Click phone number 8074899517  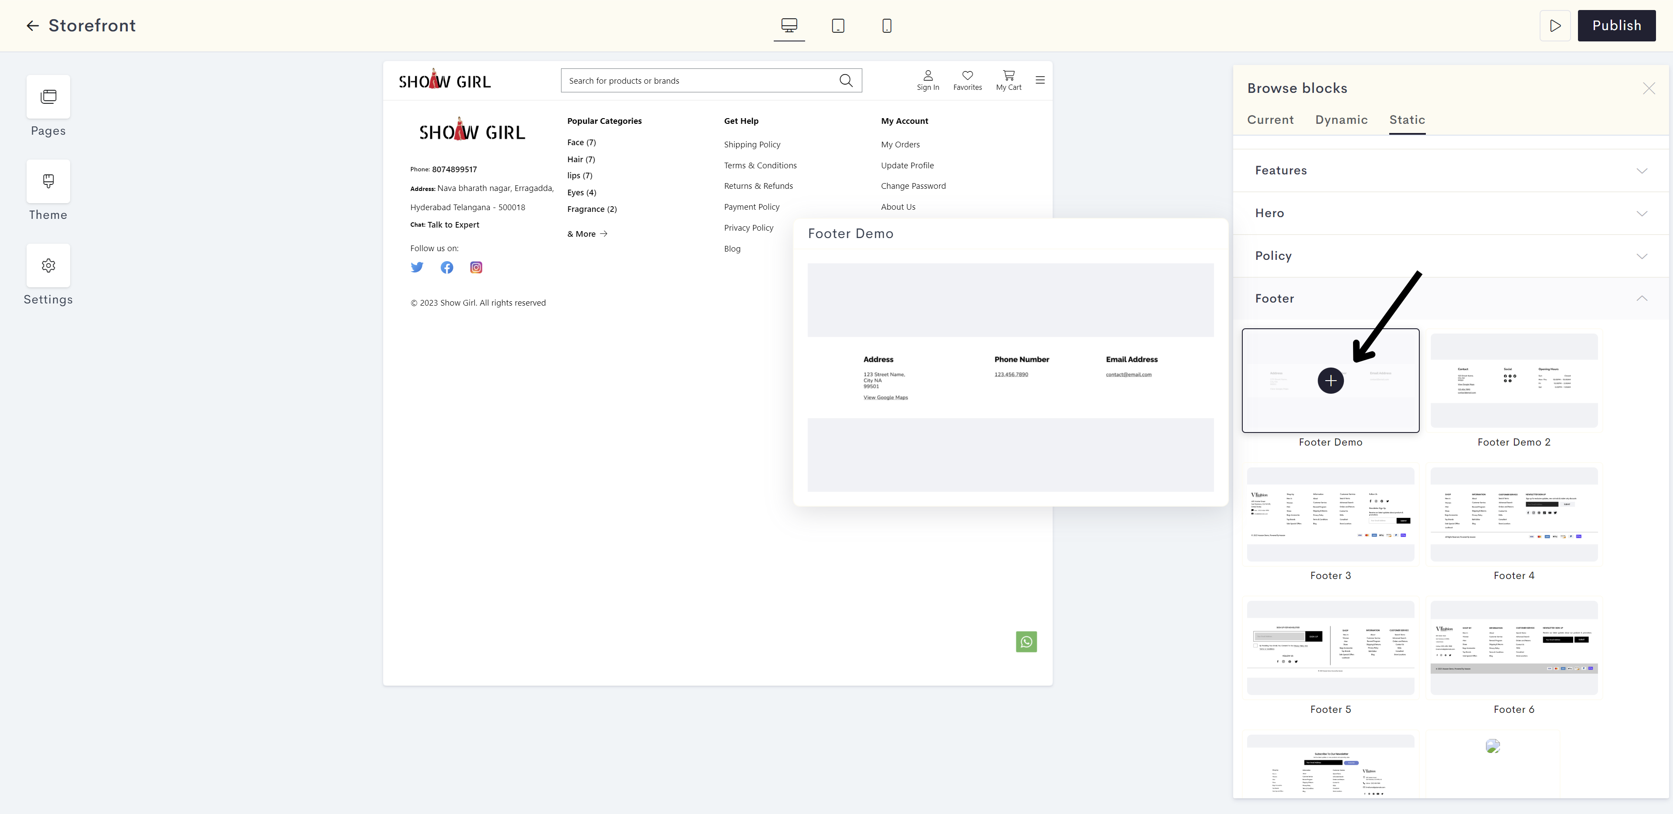click(454, 170)
